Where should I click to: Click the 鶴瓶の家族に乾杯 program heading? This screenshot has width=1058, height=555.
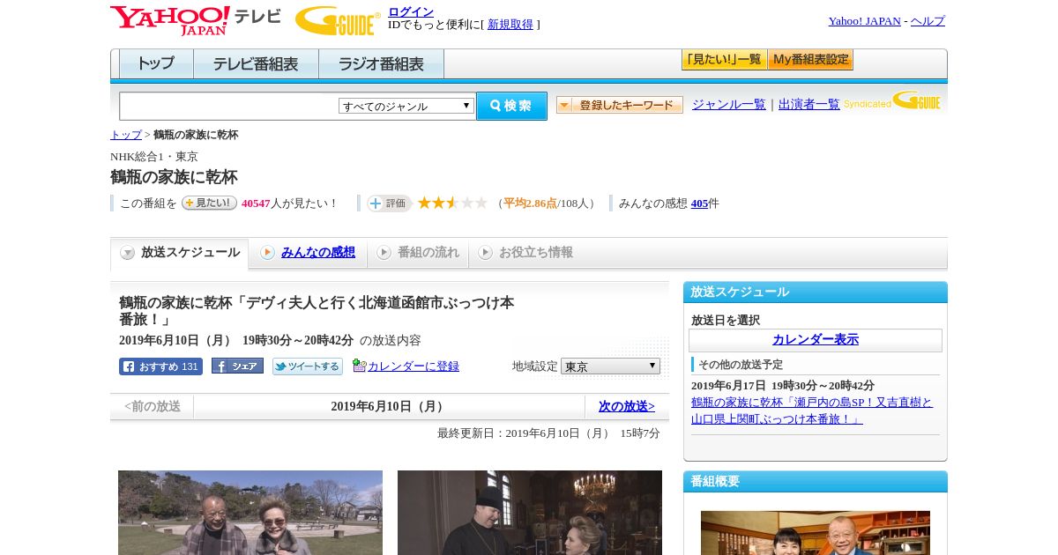pos(174,177)
